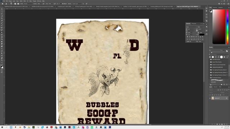Viewport: 230px width, 129px height.
Task: Open the Window menu
Action: point(39,1)
